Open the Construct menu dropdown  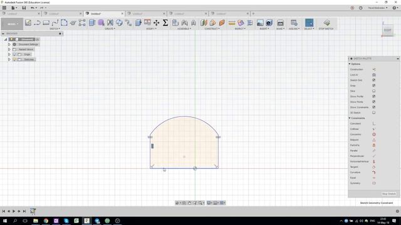[x=212, y=29]
